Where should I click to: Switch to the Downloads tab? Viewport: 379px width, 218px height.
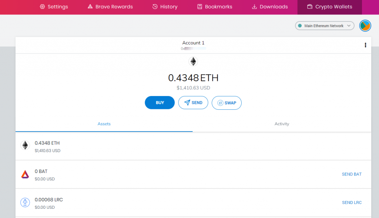coord(270,7)
